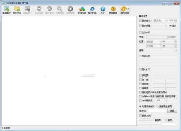Click the 字体颜色 (font color) button
This screenshot has width=181, height=131.
point(172,37)
